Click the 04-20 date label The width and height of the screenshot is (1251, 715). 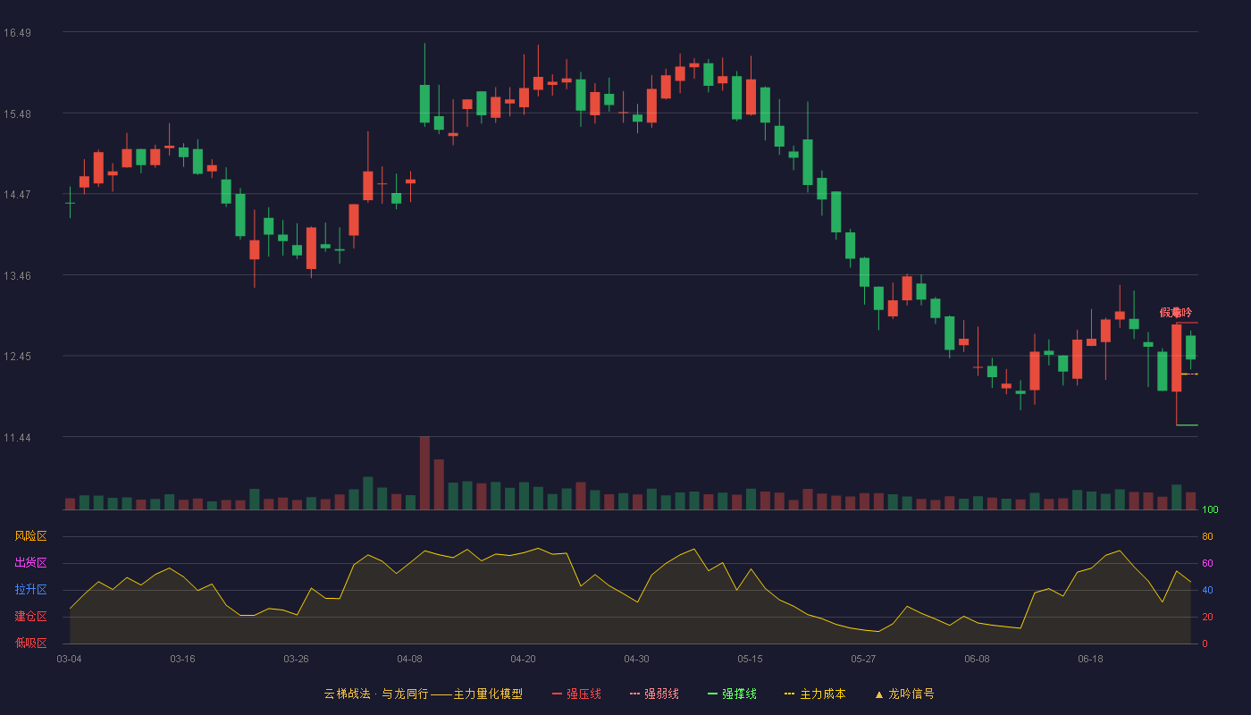(x=523, y=659)
